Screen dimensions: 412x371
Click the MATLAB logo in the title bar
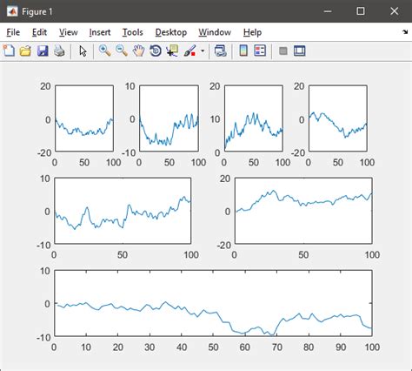(x=12, y=11)
